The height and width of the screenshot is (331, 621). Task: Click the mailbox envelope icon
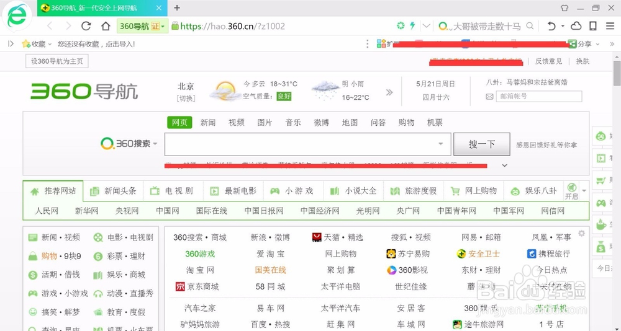tap(489, 96)
